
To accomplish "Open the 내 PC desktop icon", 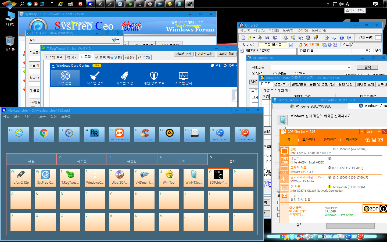I will pos(10,18).
